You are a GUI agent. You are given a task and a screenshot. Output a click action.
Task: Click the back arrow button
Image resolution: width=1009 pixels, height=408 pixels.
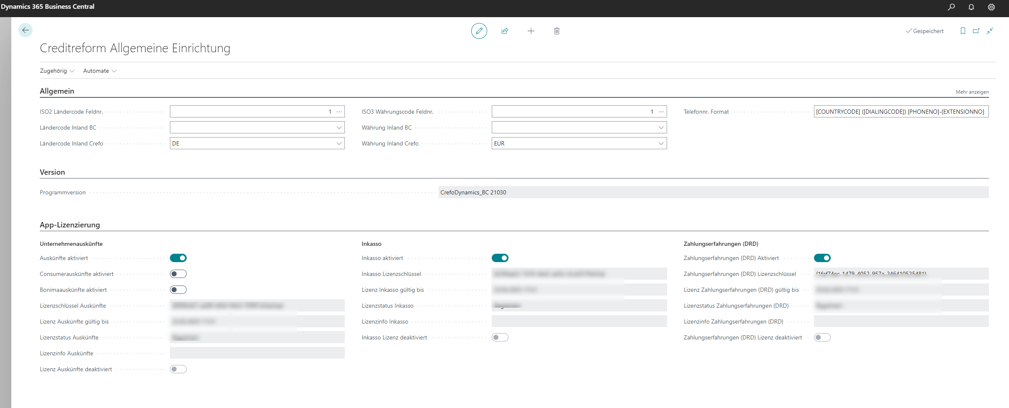(x=26, y=30)
